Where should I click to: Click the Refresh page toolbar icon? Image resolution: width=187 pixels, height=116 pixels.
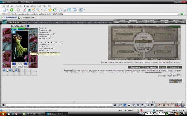29,10
